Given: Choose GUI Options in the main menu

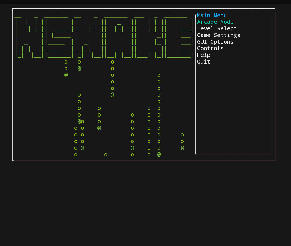Looking at the screenshot, I should (x=215, y=42).
